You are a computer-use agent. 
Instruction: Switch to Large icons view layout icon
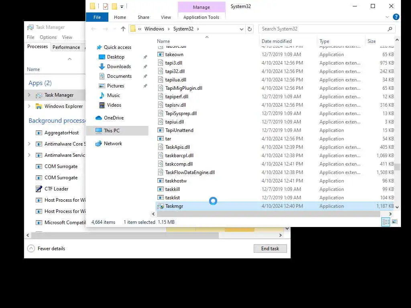(395, 222)
